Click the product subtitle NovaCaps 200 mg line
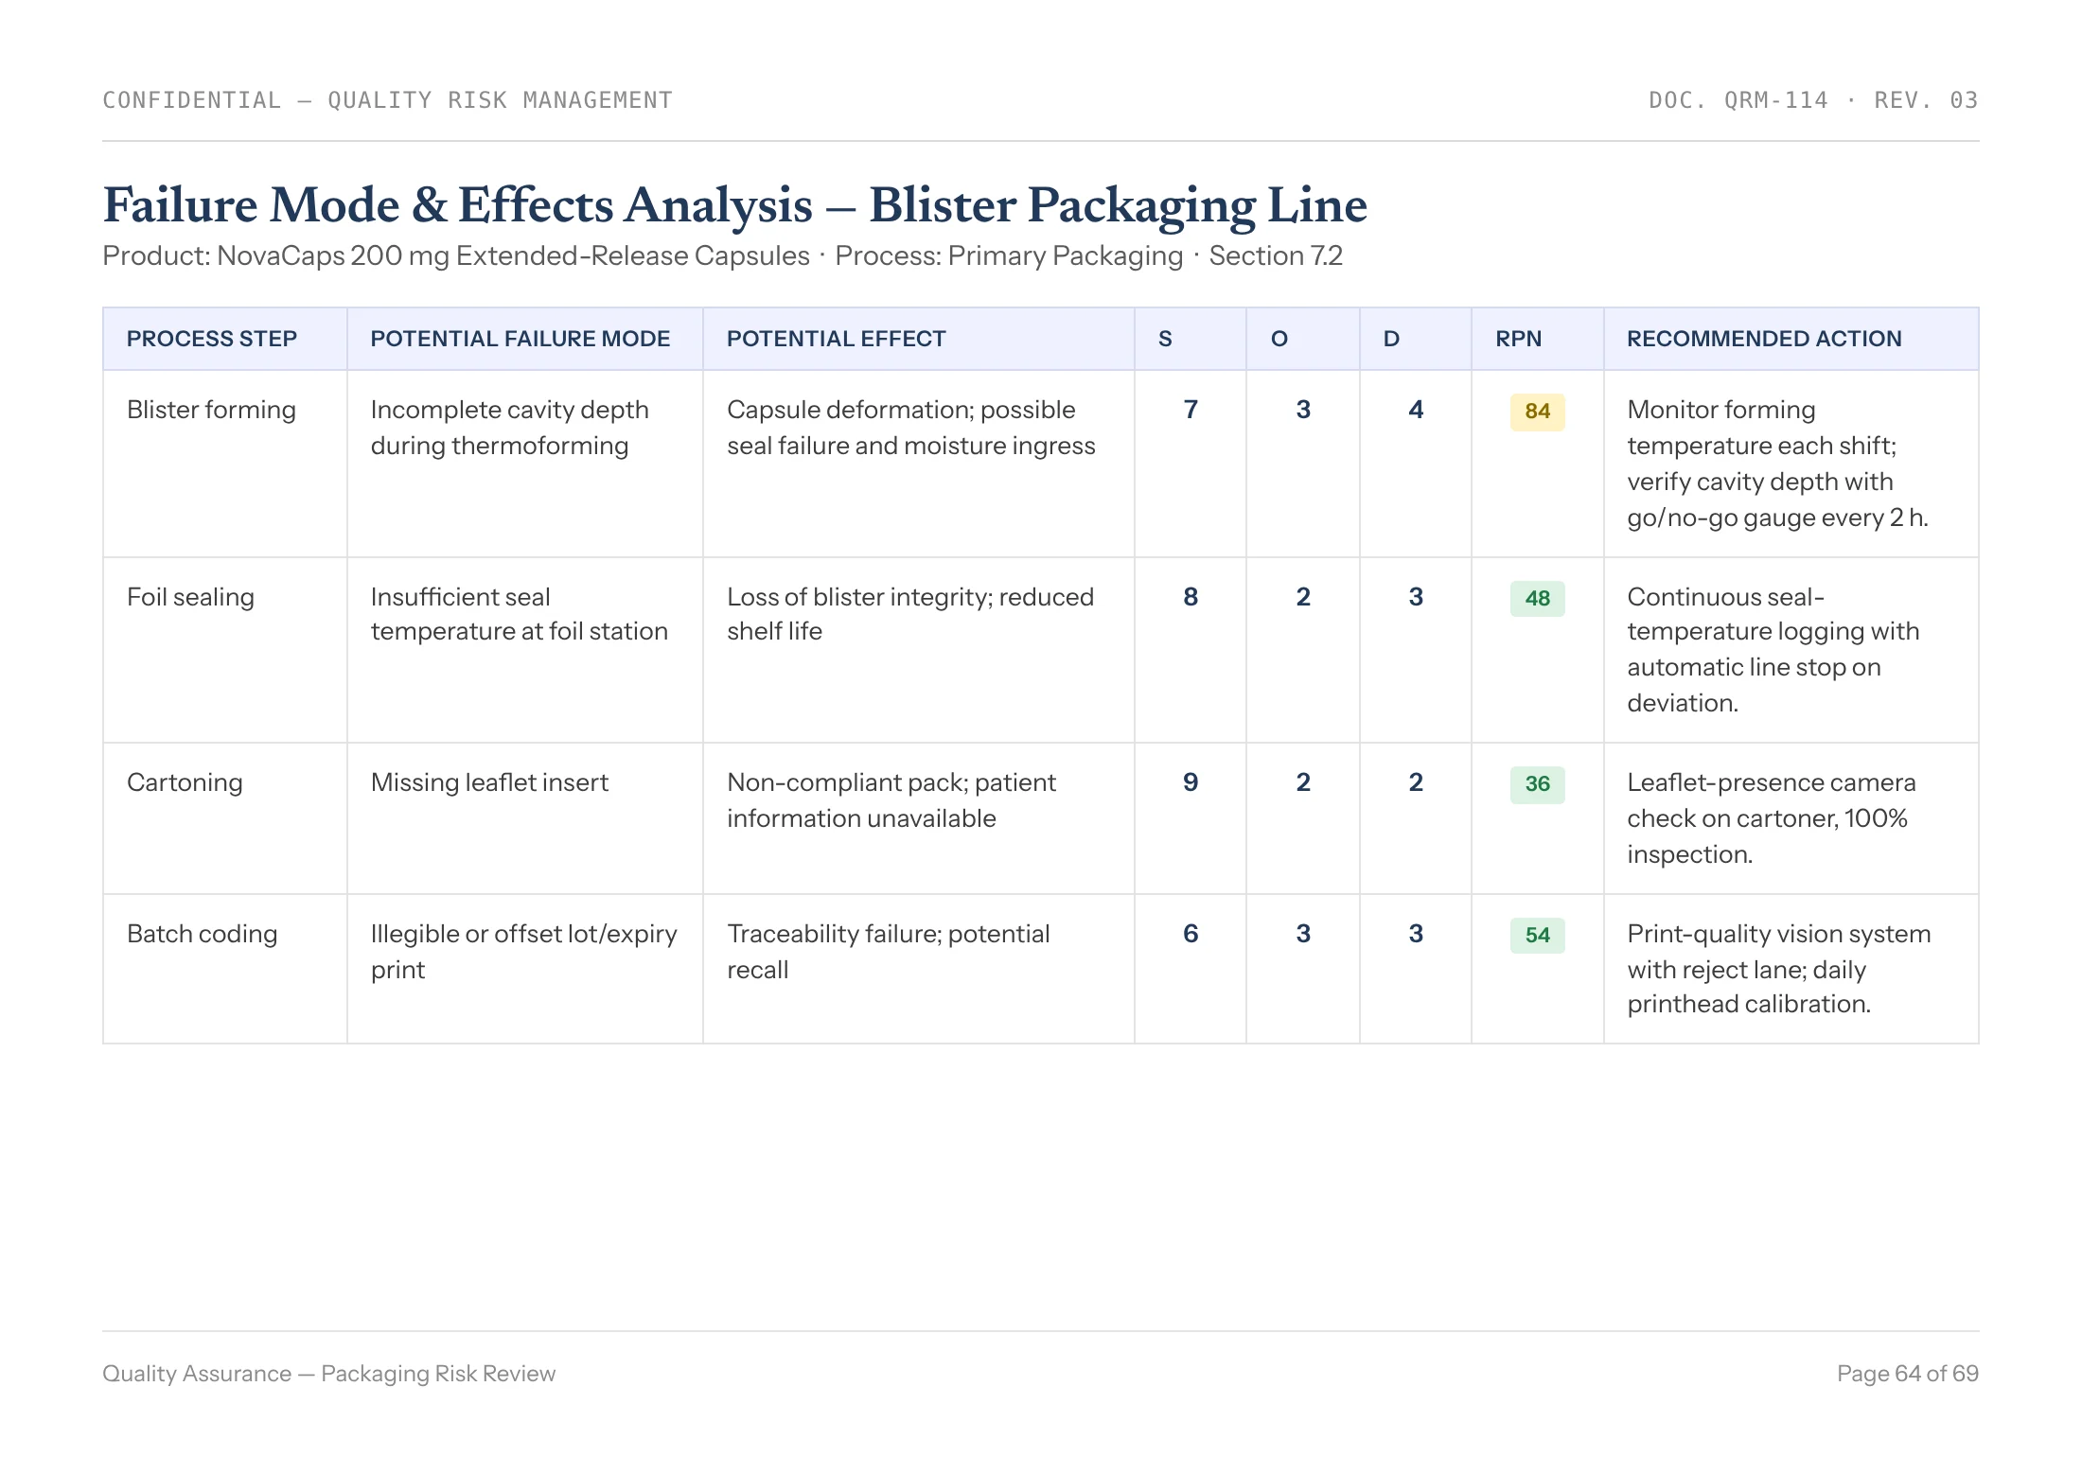 point(723,256)
